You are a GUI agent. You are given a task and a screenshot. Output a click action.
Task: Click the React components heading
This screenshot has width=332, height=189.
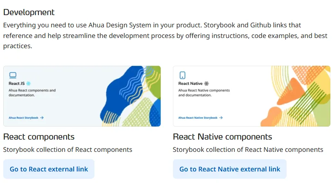(x=39, y=137)
